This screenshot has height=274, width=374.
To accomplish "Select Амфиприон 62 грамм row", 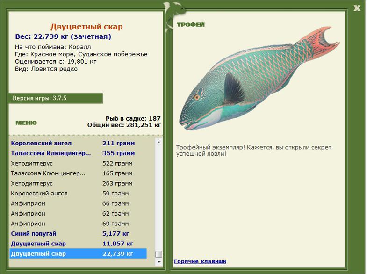I will [78, 213].
